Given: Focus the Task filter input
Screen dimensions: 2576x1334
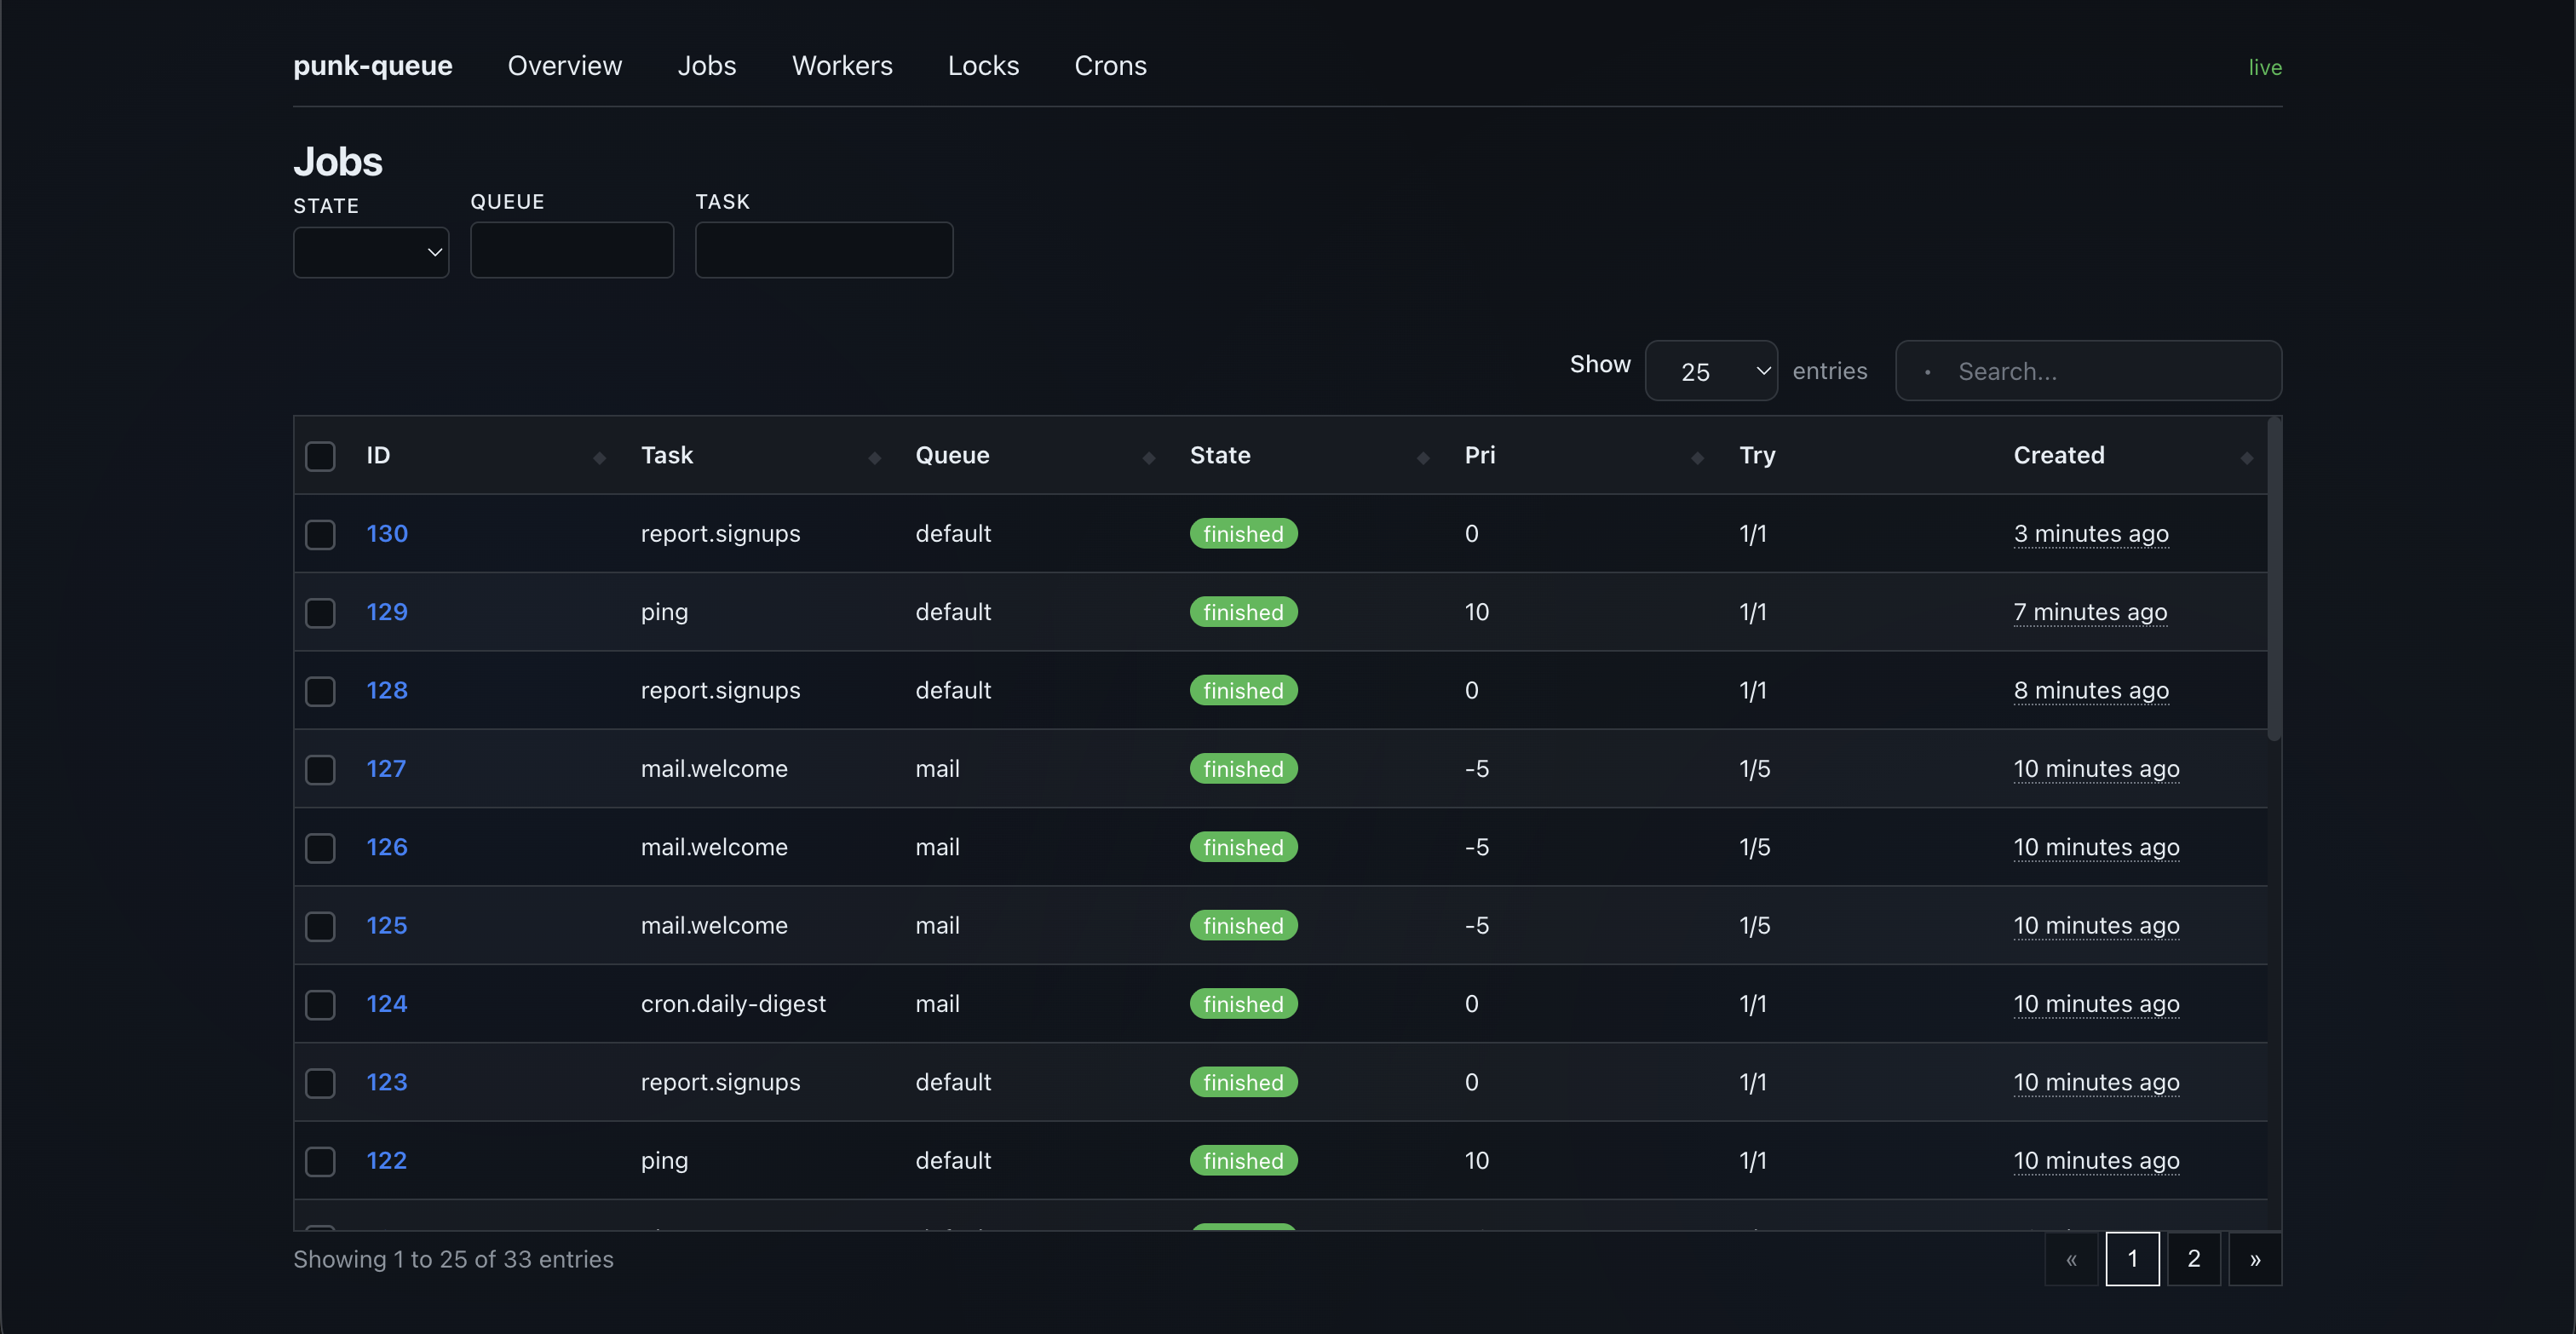Looking at the screenshot, I should pyautogui.click(x=824, y=250).
